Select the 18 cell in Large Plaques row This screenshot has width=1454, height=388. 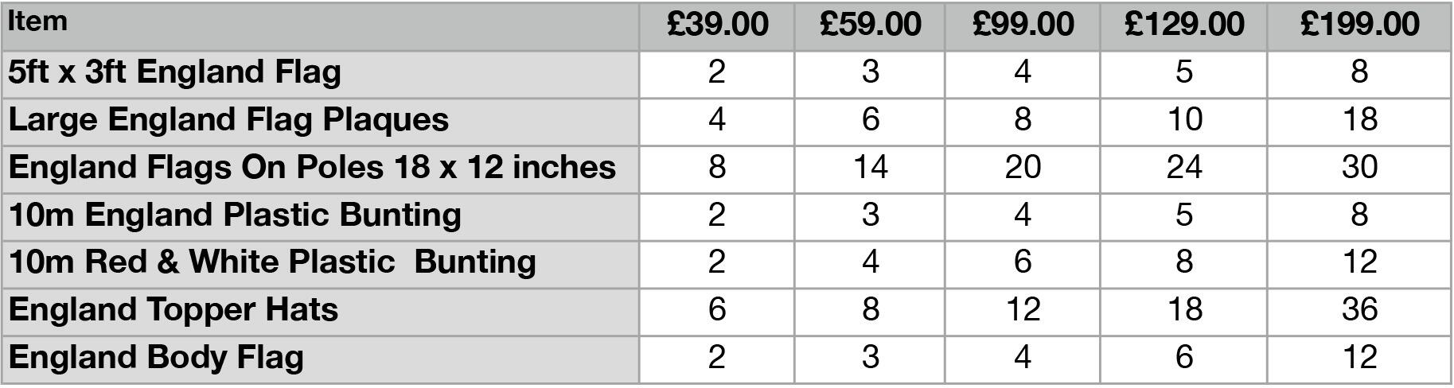[1359, 122]
